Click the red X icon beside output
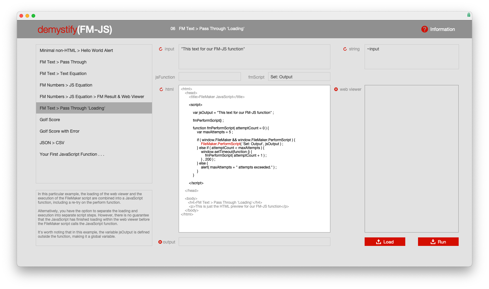 (160, 242)
